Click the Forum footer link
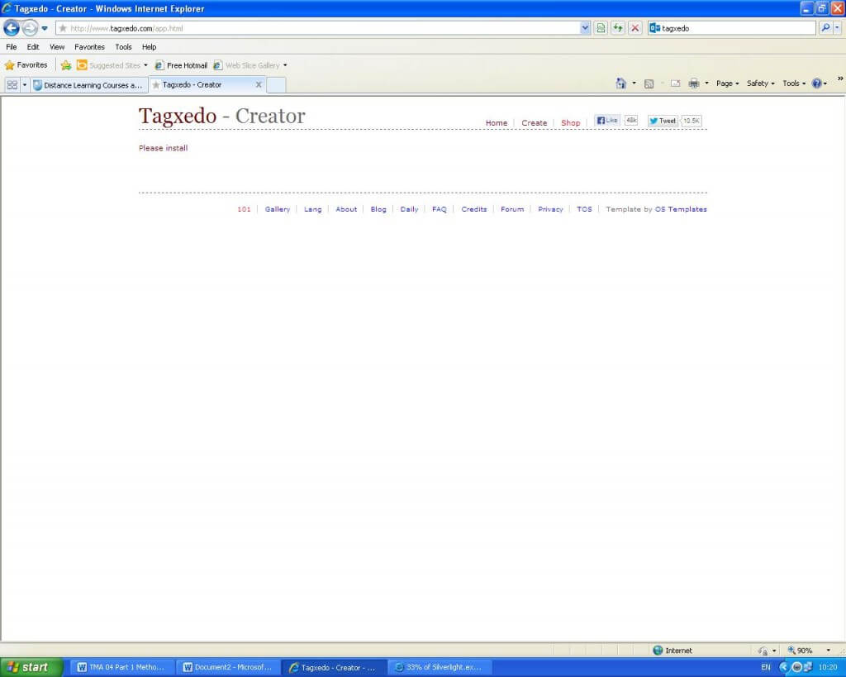 pyautogui.click(x=512, y=209)
